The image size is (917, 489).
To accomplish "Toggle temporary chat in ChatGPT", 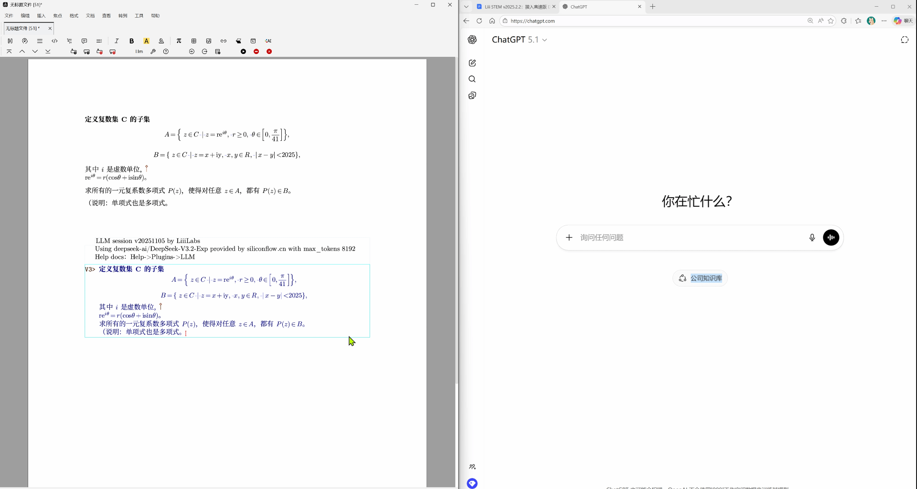I will (x=905, y=40).
